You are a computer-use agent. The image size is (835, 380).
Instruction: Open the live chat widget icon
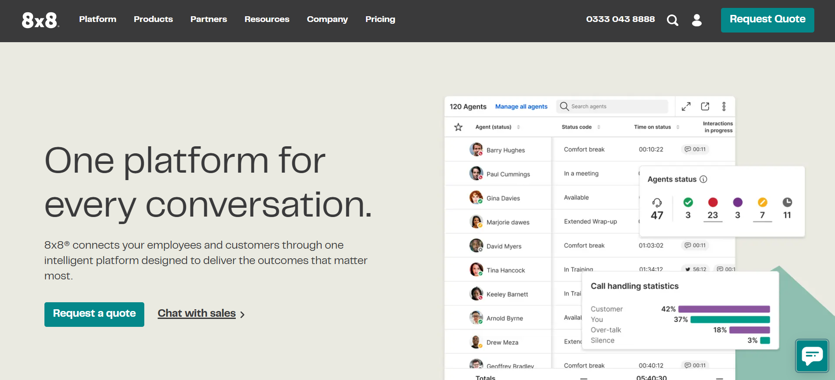pos(812,355)
